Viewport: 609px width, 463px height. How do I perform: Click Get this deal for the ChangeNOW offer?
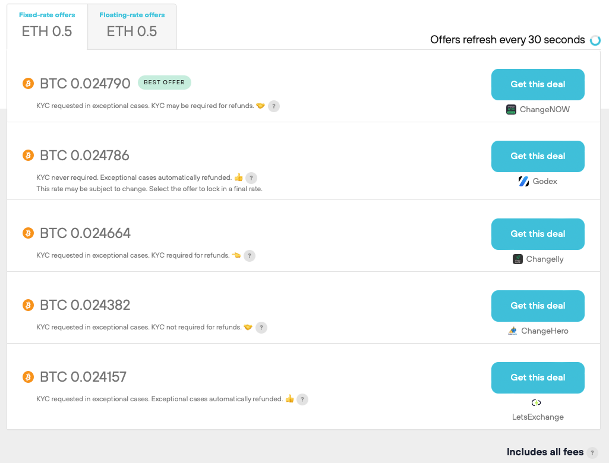(537, 84)
